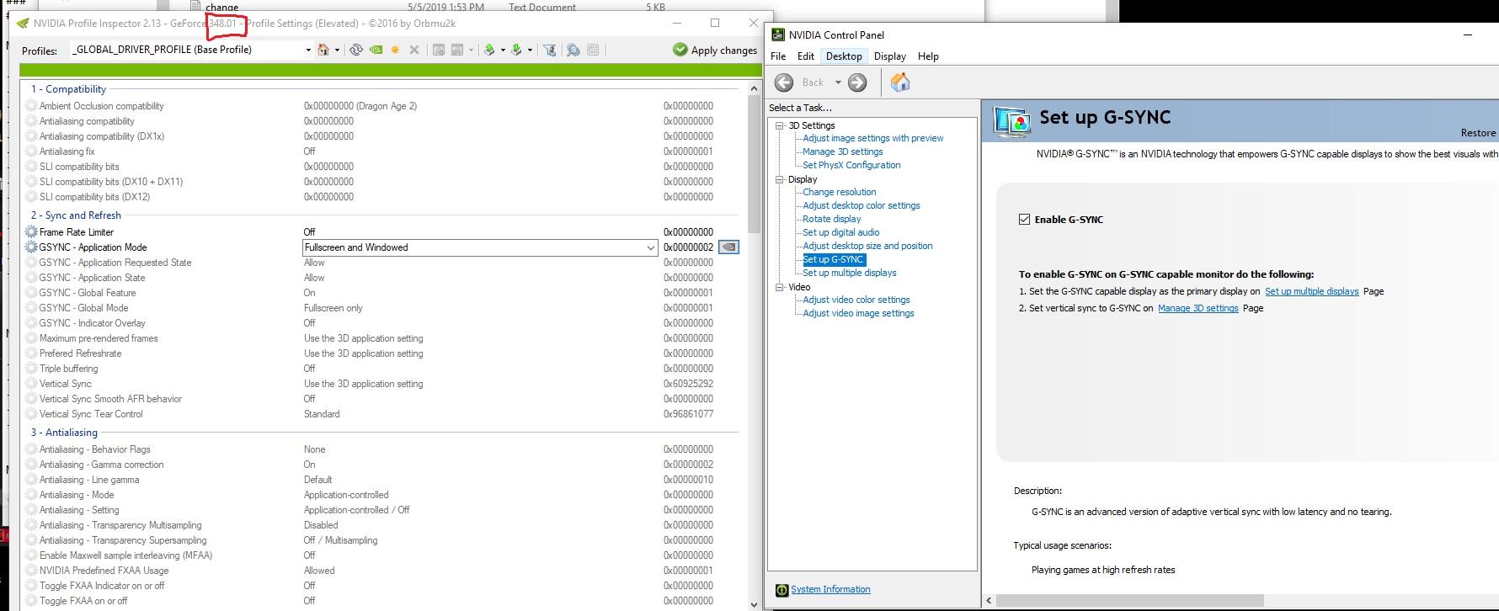Image resolution: width=1499 pixels, height=611 pixels.
Task: Click the gear icon beside Vertical Sync
Action: (31, 384)
